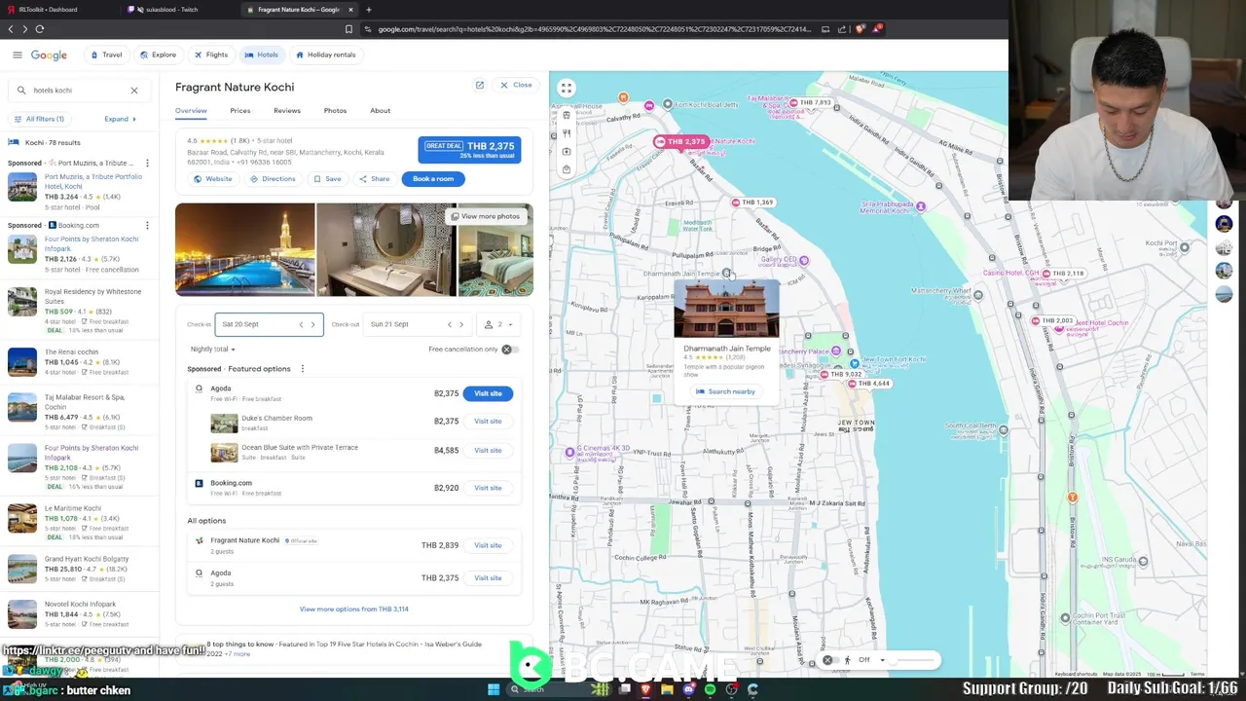
Task: Select previous check-out date arrow
Action: (x=449, y=324)
